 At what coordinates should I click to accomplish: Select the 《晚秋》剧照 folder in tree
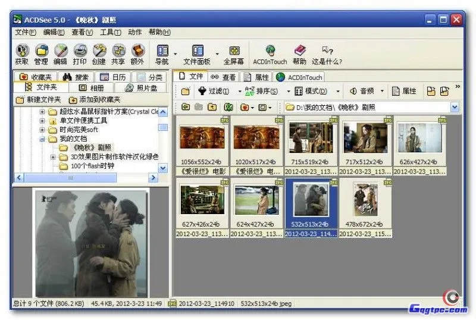85,148
